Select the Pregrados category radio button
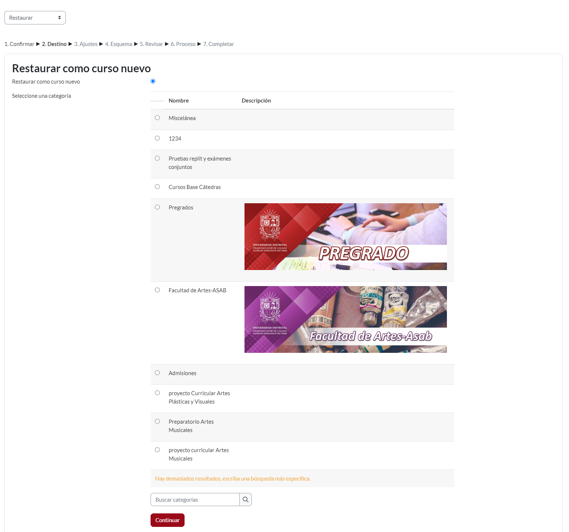The width and height of the screenshot is (569, 532). tap(157, 207)
